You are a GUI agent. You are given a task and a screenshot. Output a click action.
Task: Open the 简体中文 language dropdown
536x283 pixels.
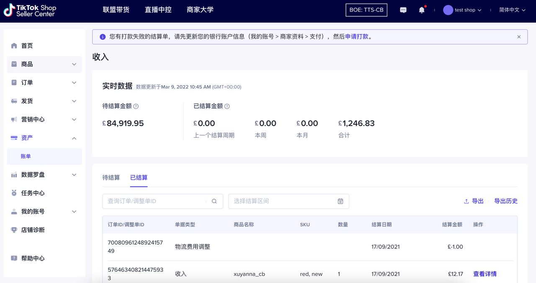point(512,10)
